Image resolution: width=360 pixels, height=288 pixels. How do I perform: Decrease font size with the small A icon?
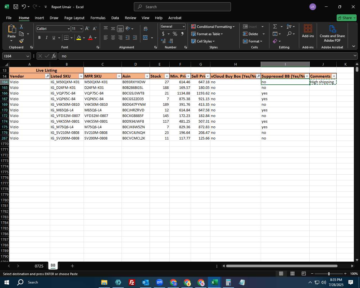click(x=94, y=29)
